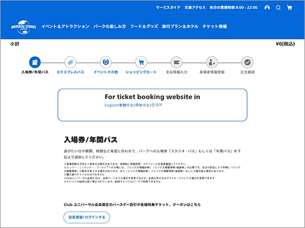Switch booking site to English
This screenshot has width=305, height=228.
click(111, 105)
